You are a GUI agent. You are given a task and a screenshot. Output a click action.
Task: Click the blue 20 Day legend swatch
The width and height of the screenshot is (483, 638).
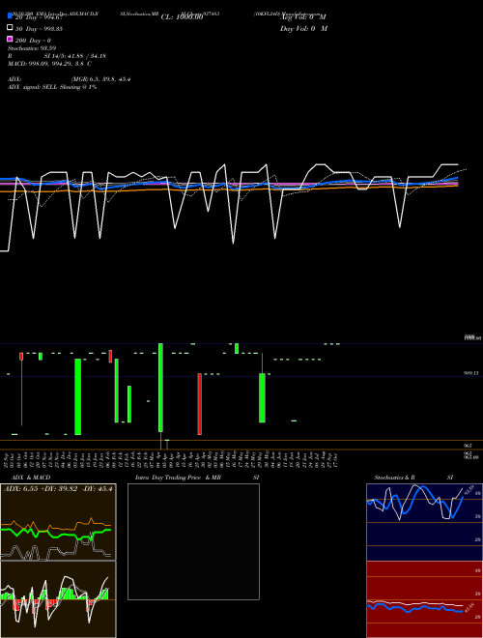tap(10, 15)
